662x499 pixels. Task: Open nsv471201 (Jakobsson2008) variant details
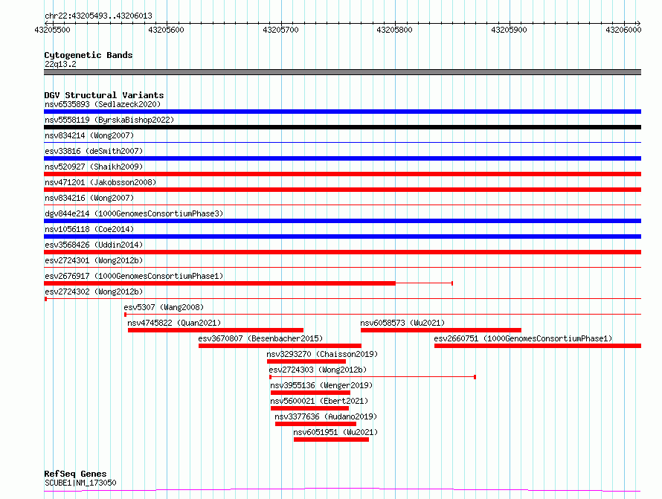[100, 182]
